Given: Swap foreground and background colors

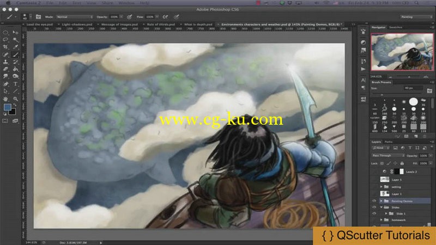Looking at the screenshot, I should tap(15, 105).
